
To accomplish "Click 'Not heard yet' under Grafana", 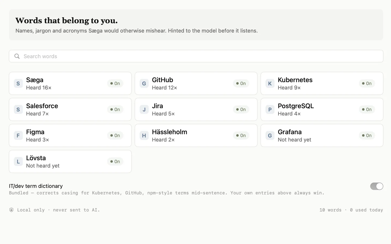I will click(x=294, y=140).
